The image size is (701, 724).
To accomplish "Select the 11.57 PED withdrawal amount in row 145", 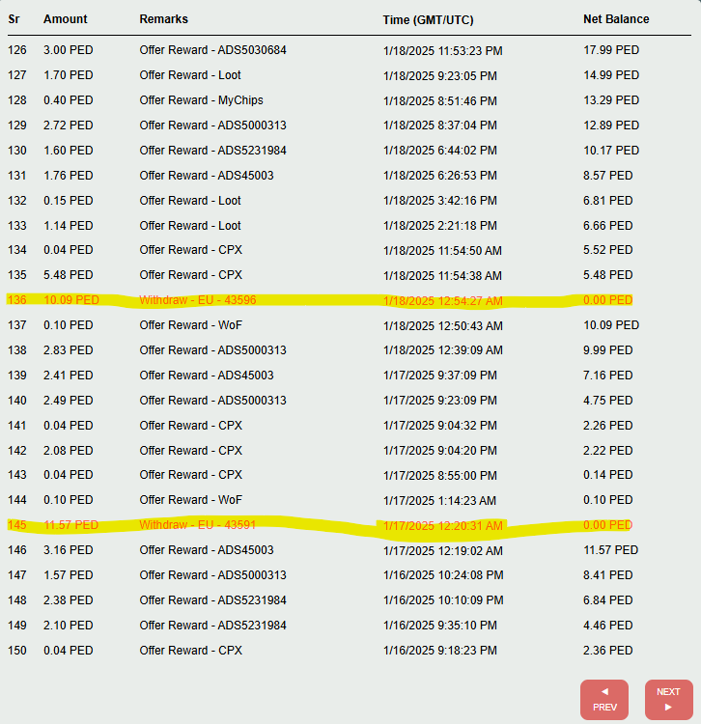I will [x=70, y=525].
